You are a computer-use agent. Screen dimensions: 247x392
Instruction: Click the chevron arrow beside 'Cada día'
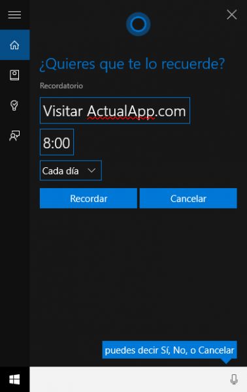pos(91,171)
